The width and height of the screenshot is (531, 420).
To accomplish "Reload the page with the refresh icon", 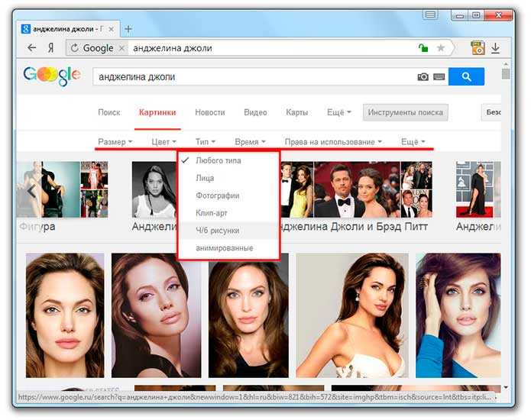I will click(75, 48).
